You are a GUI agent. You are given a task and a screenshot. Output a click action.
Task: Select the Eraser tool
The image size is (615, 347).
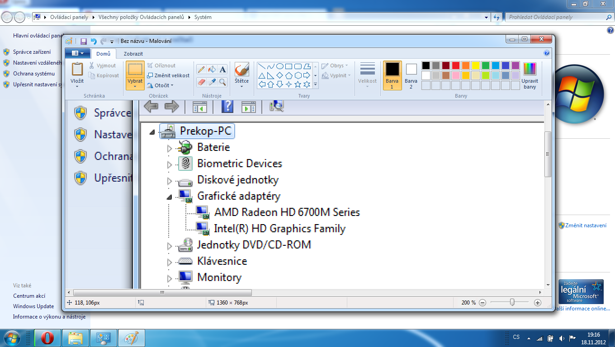click(202, 82)
